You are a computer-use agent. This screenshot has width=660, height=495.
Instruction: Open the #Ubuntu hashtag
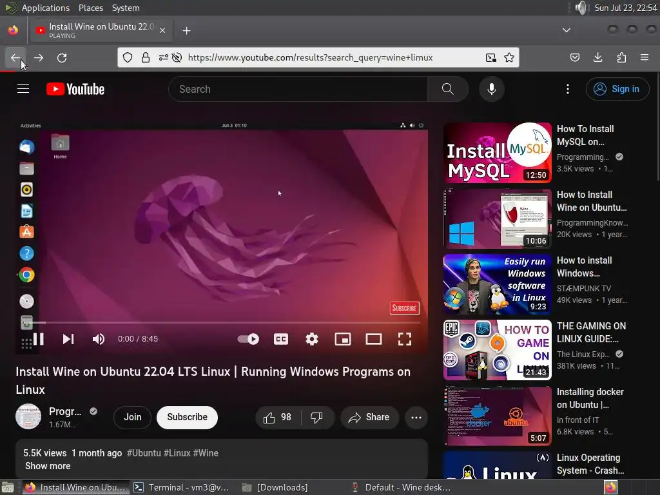pyautogui.click(x=144, y=453)
